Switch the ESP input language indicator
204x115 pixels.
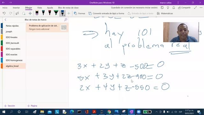point(180,112)
